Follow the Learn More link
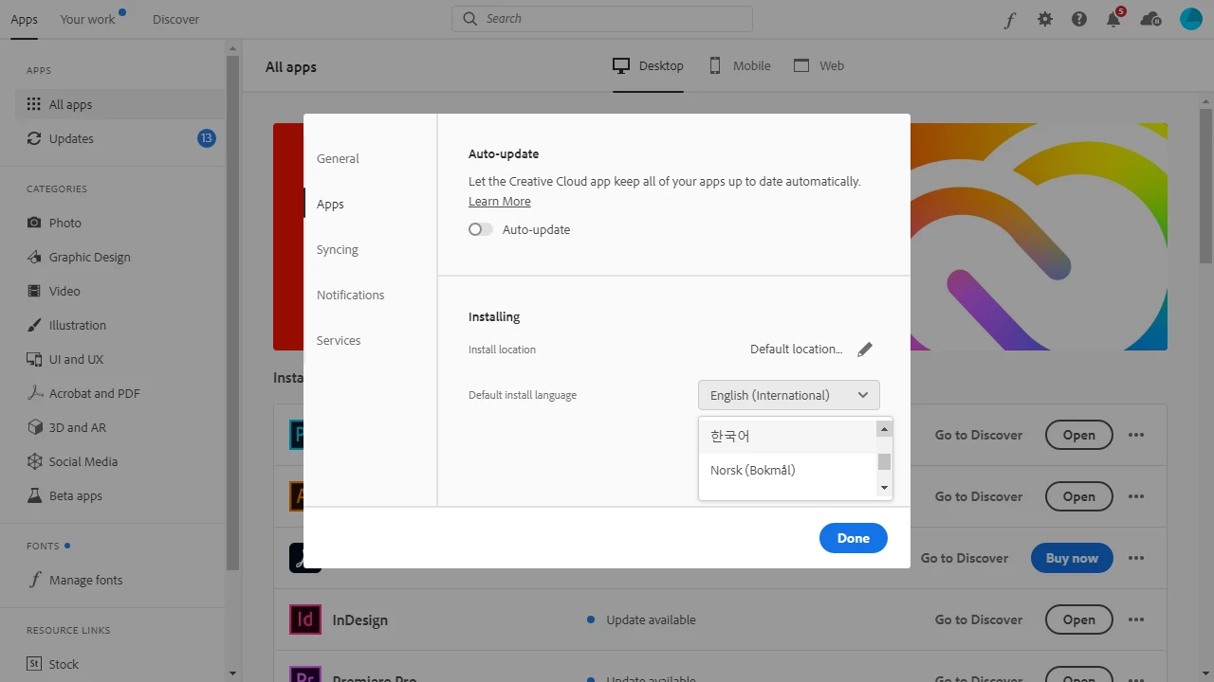The height and width of the screenshot is (682, 1214). pyautogui.click(x=500, y=201)
